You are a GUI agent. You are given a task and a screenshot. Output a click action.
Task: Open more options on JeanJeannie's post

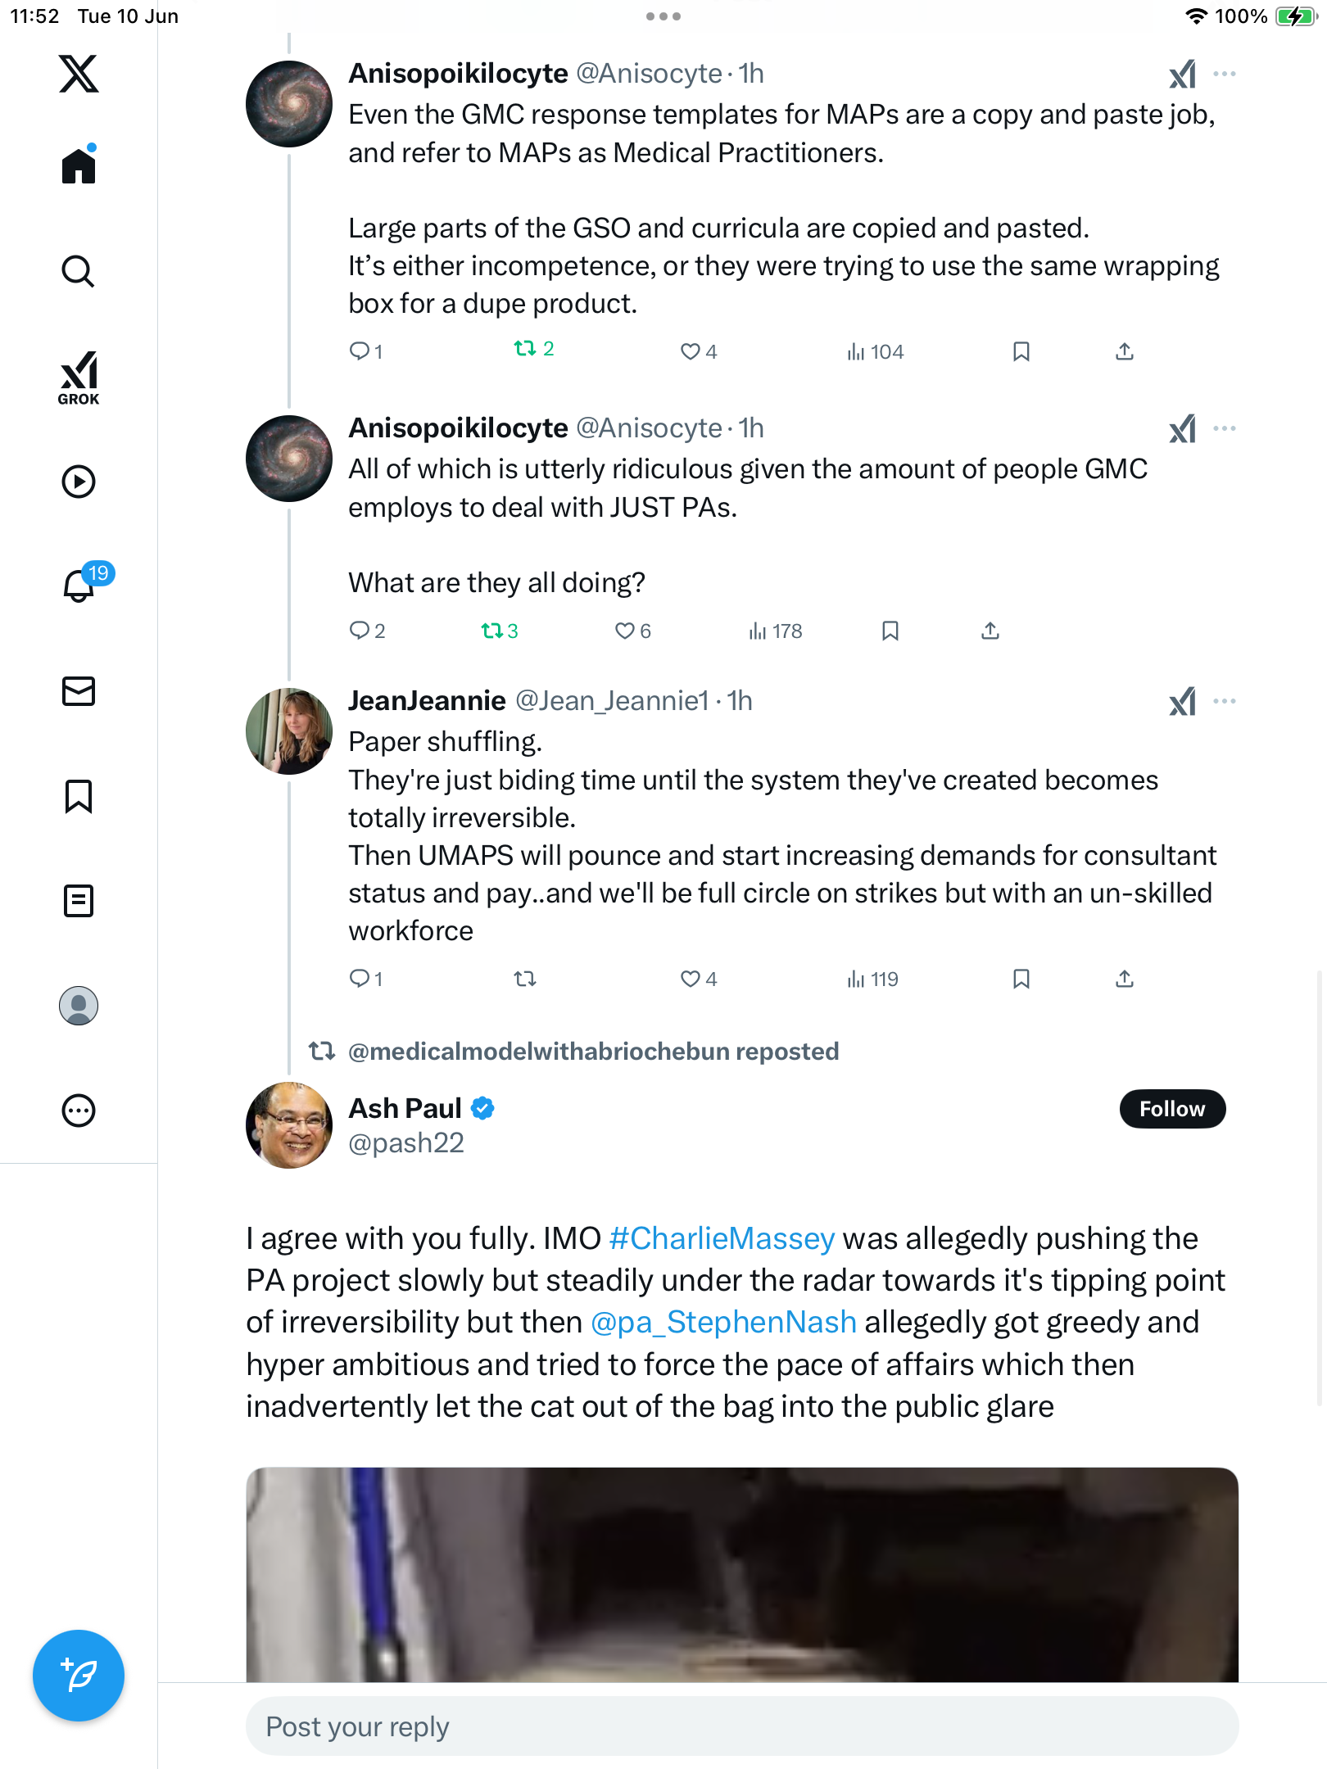coord(1225,701)
